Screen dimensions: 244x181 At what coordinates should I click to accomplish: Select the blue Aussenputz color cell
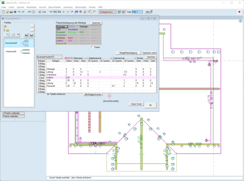click(73, 30)
